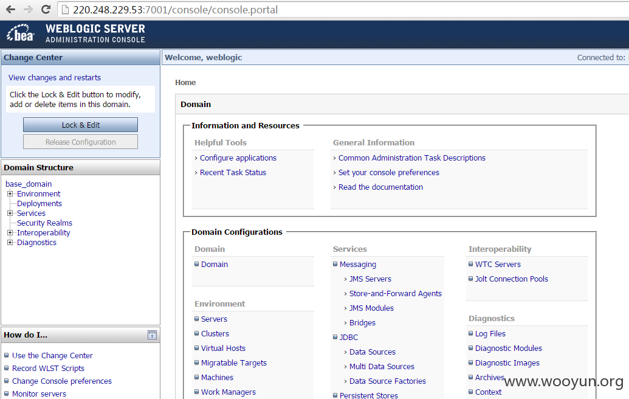Open the Log Files link
This screenshot has height=399, width=629.
click(490, 334)
